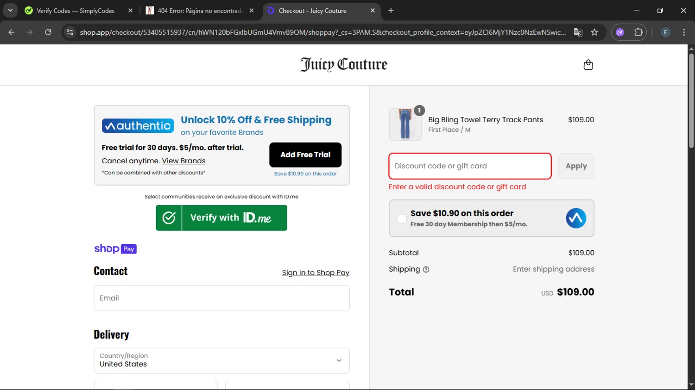695x390 pixels.
Task: Click the Juicy Couture logo
Action: pos(344,64)
